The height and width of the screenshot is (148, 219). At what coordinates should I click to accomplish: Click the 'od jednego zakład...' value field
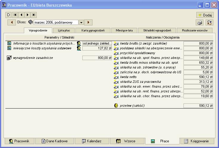coord(97,43)
